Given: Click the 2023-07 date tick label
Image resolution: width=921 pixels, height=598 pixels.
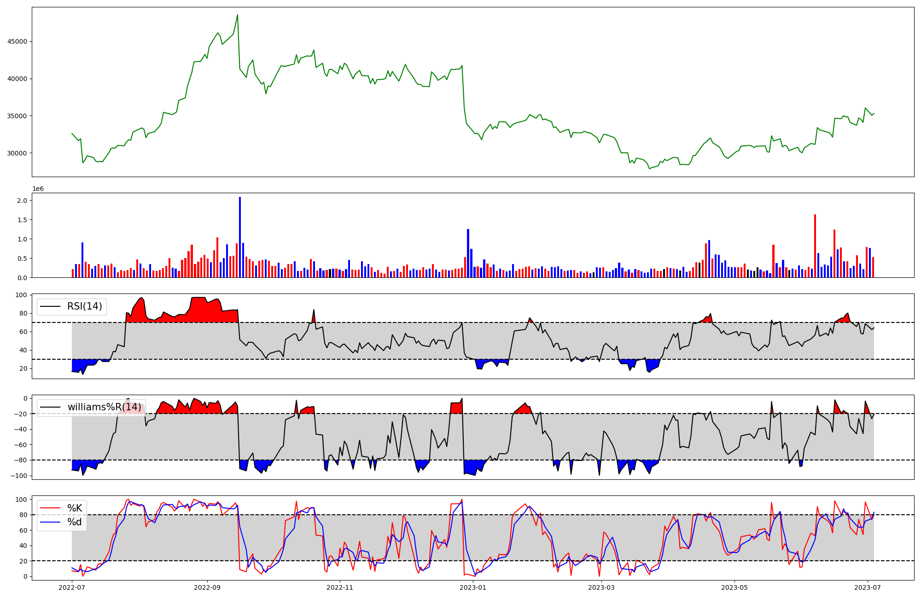Looking at the screenshot, I should click(x=868, y=587).
